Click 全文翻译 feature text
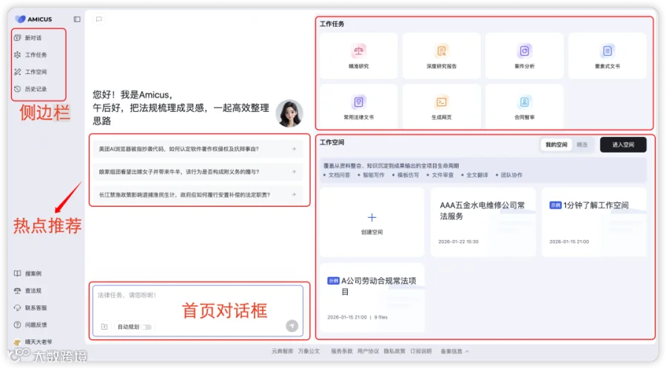666x369 pixels. click(477, 175)
